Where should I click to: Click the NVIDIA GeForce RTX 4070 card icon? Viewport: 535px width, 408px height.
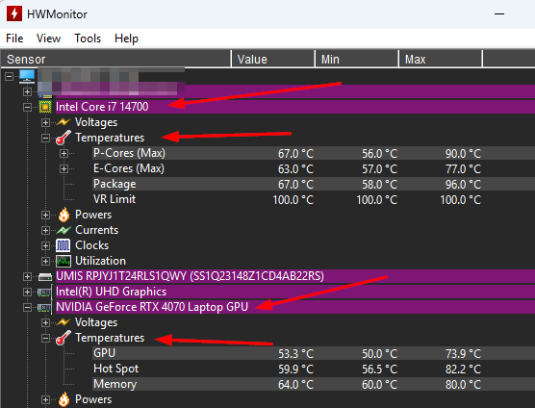44,307
